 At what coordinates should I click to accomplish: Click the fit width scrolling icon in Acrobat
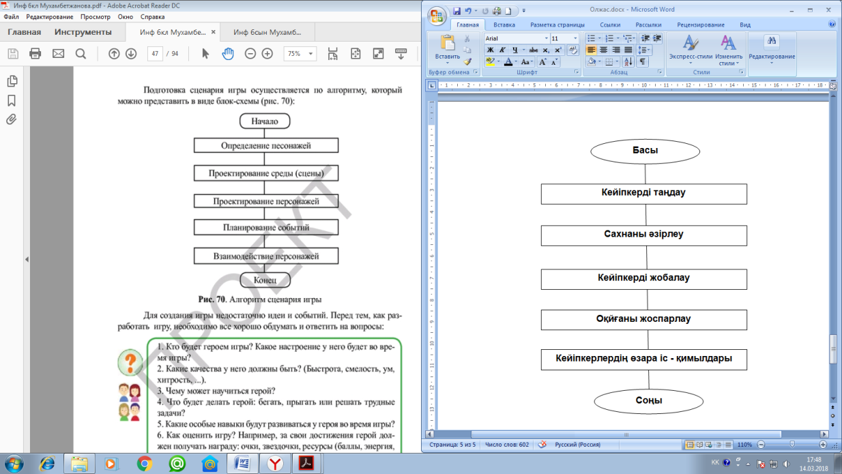point(333,54)
